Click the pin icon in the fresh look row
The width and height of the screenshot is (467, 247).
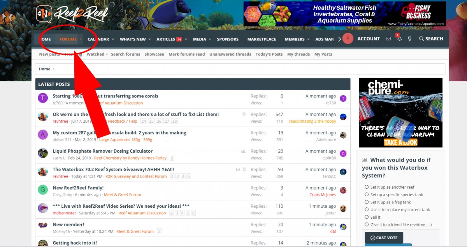(244, 115)
